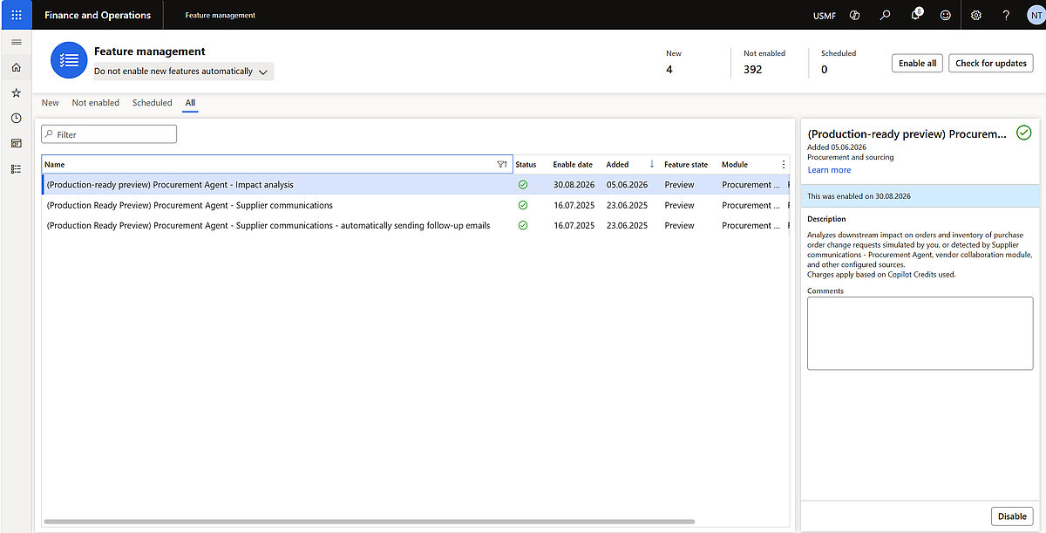Sort by the Name column header

coord(54,164)
